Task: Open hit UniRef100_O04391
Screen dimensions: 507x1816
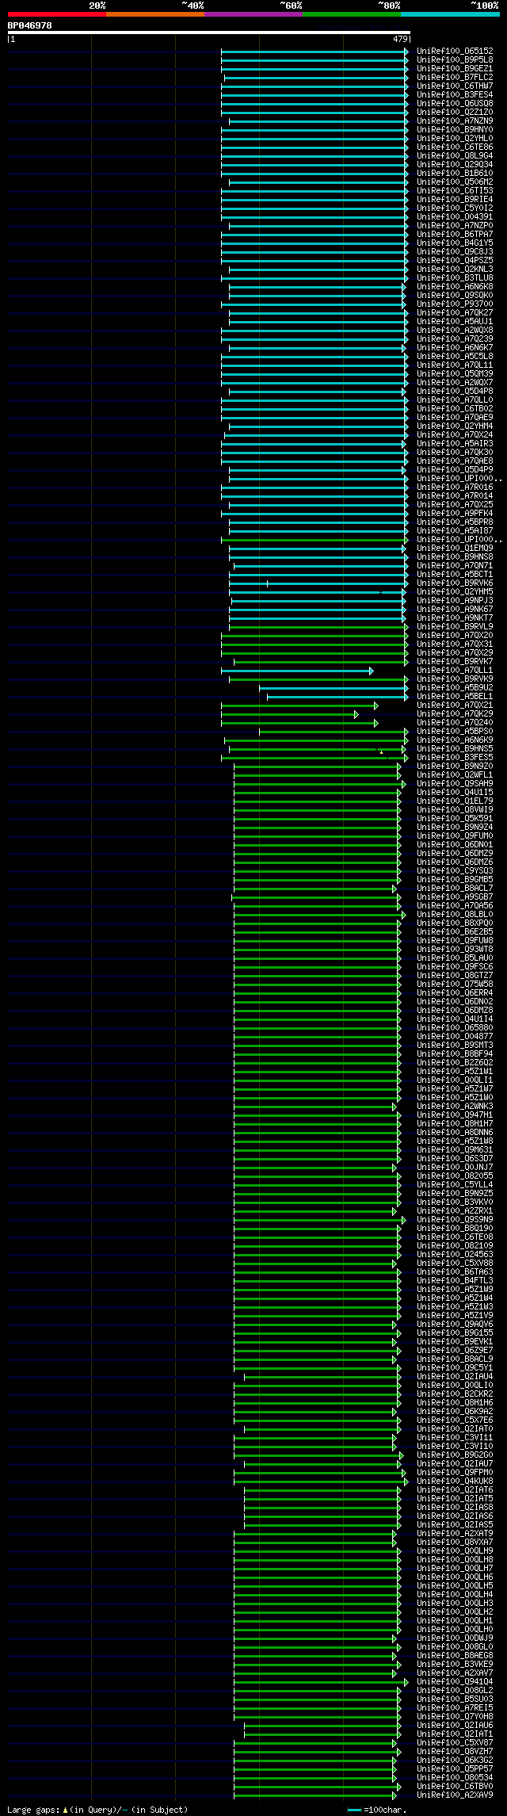Action: click(455, 217)
